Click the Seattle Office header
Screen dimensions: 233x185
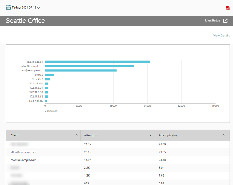pyautogui.click(x=25, y=20)
